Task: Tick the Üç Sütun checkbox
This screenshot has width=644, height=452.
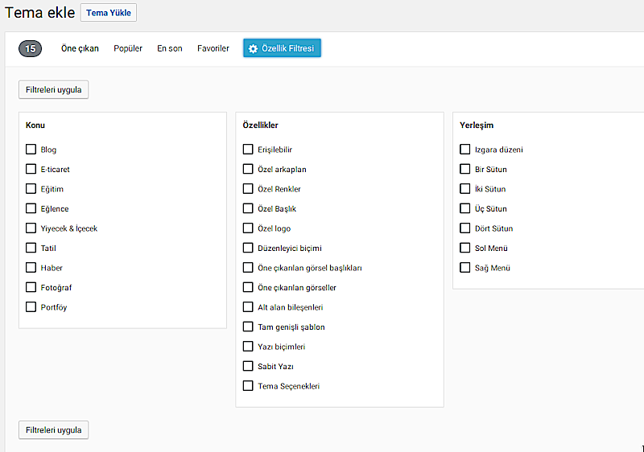Action: pyautogui.click(x=465, y=208)
